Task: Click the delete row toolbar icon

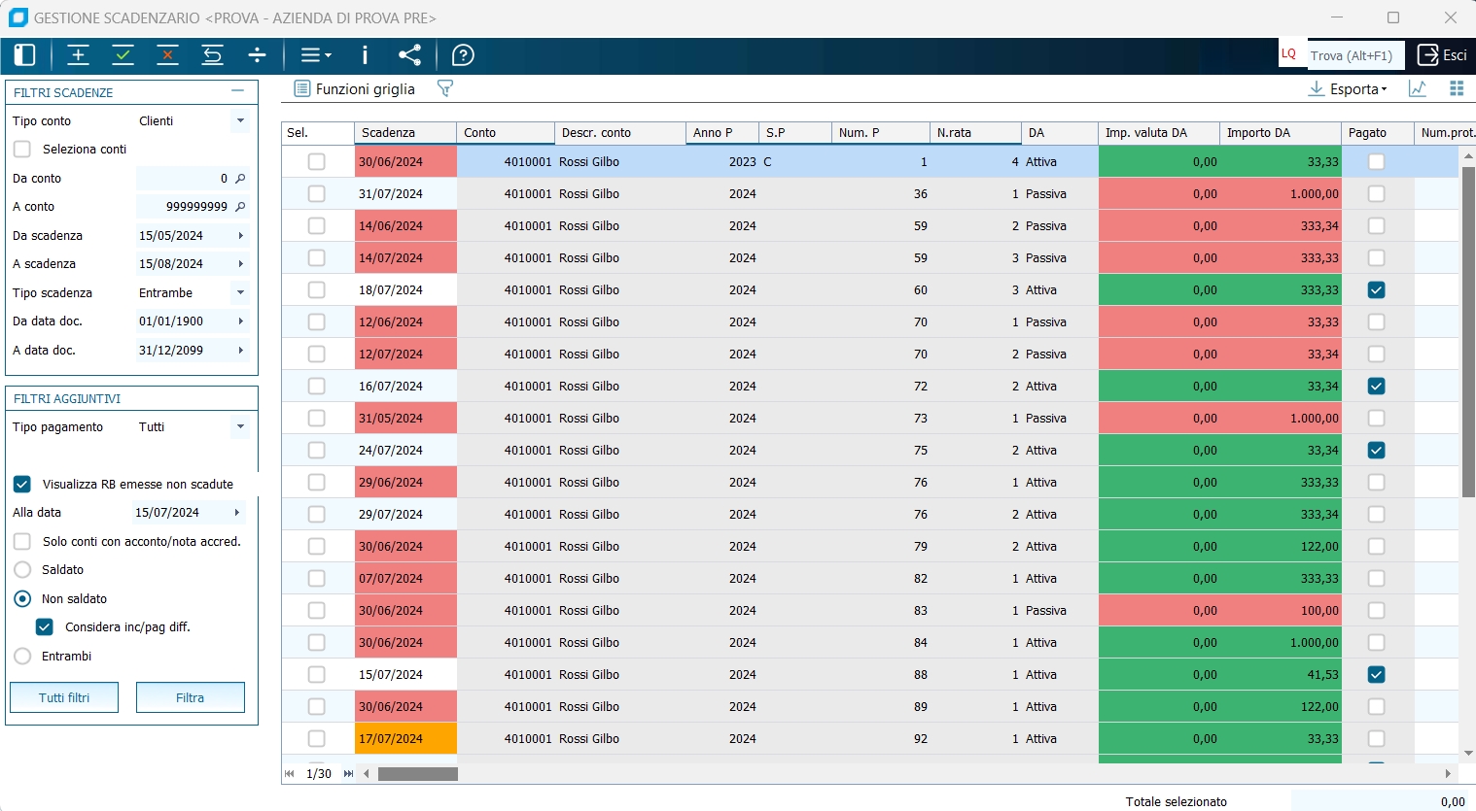Action: (x=168, y=55)
